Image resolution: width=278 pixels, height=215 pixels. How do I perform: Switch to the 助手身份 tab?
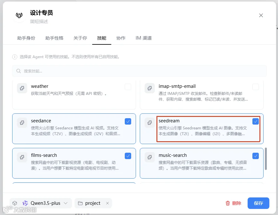click(26, 38)
